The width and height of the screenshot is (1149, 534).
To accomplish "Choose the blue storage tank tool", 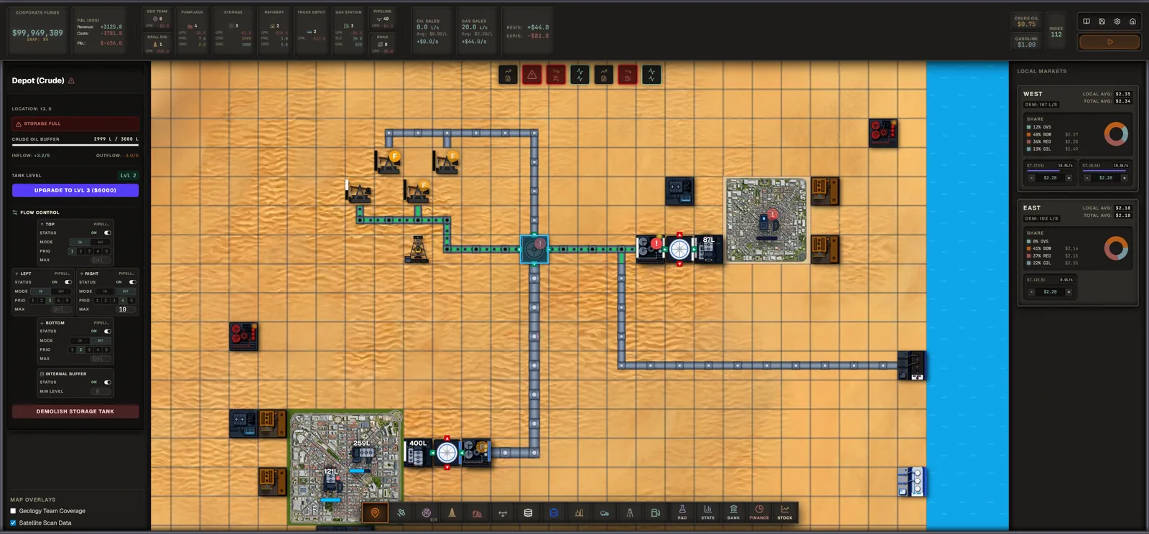I will tap(554, 512).
